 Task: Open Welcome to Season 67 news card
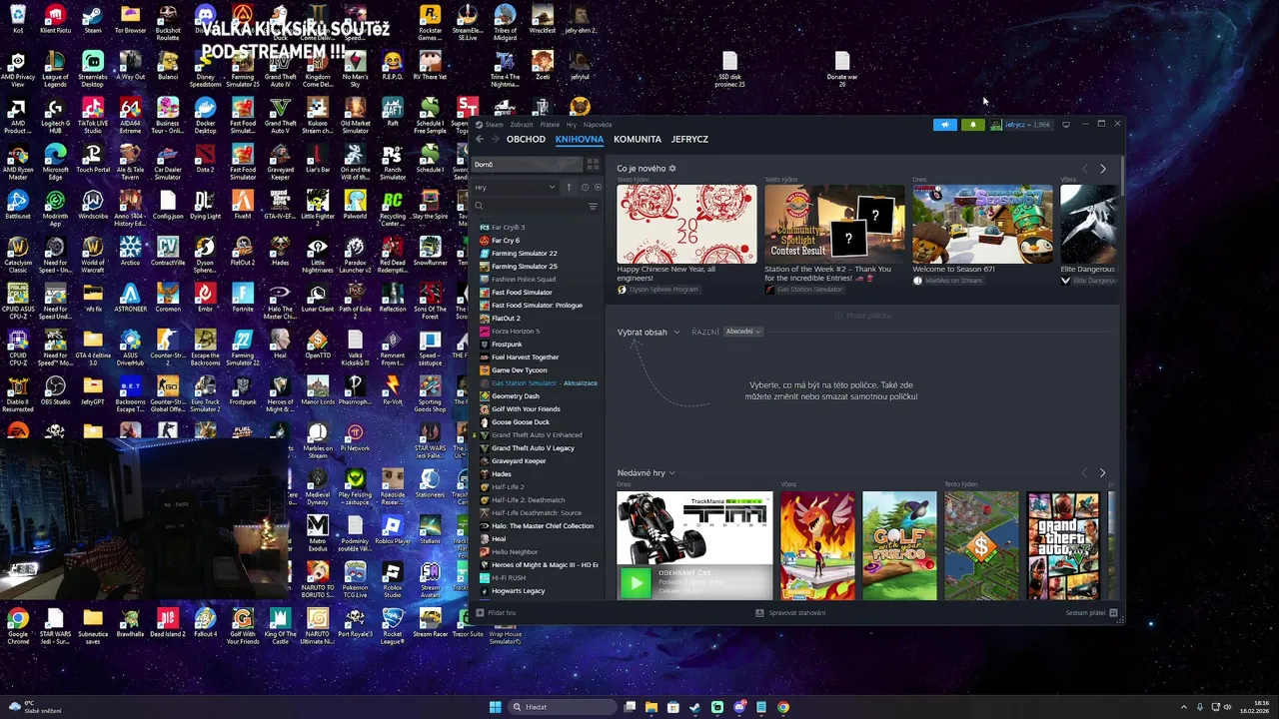(982, 224)
